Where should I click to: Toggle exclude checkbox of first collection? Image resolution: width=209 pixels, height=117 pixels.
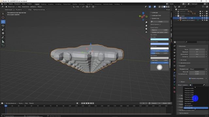coord(200,12)
